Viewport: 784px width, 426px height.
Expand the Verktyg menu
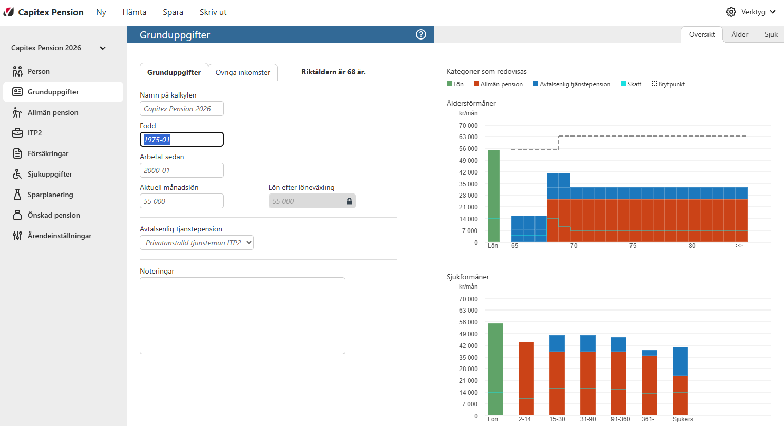click(751, 12)
